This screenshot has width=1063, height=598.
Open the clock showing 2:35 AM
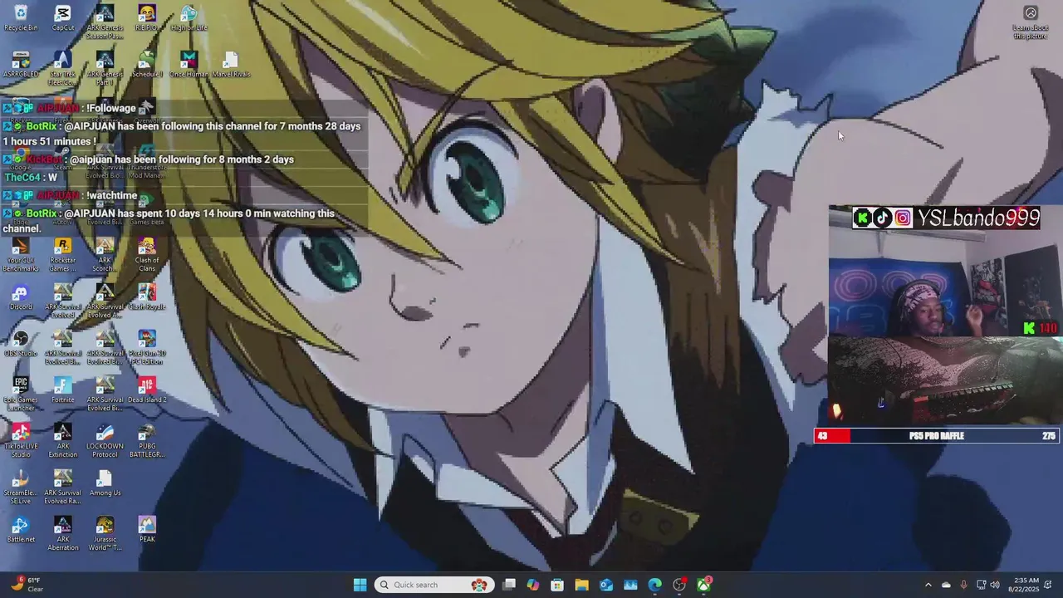pos(1025,585)
